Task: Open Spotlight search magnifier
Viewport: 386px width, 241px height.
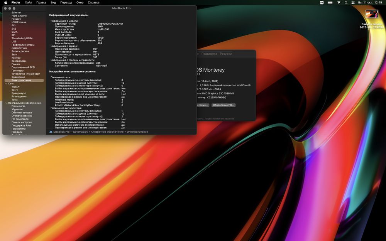Action: click(346, 2)
